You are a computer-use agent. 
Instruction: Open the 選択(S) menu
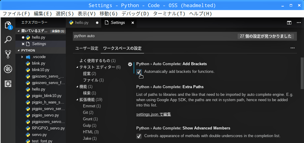click(65, 14)
